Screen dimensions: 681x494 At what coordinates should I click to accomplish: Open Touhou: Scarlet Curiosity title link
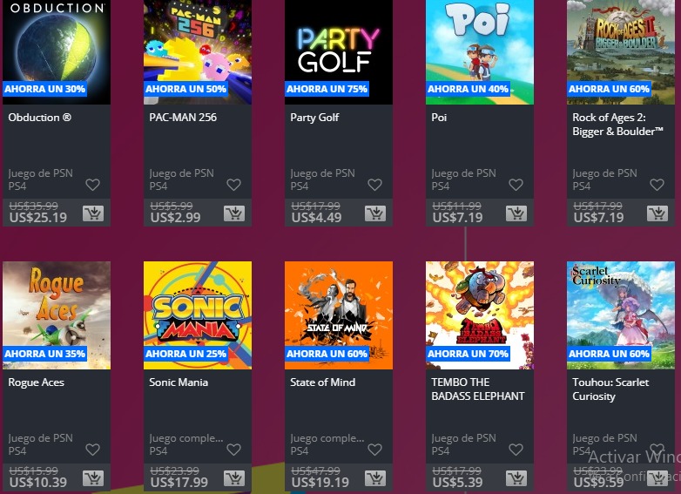click(x=610, y=389)
